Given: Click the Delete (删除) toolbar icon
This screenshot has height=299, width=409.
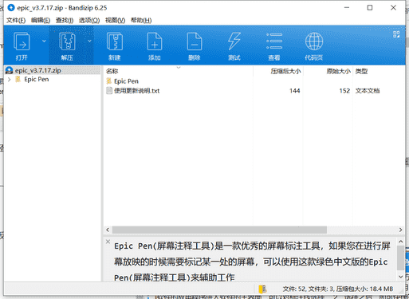Looking at the screenshot, I should point(195,41).
